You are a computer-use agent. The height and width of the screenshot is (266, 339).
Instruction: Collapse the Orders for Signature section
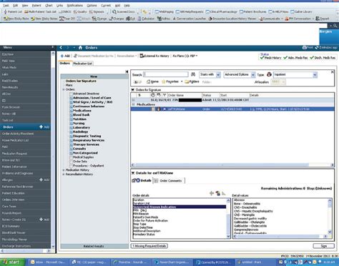133,90
